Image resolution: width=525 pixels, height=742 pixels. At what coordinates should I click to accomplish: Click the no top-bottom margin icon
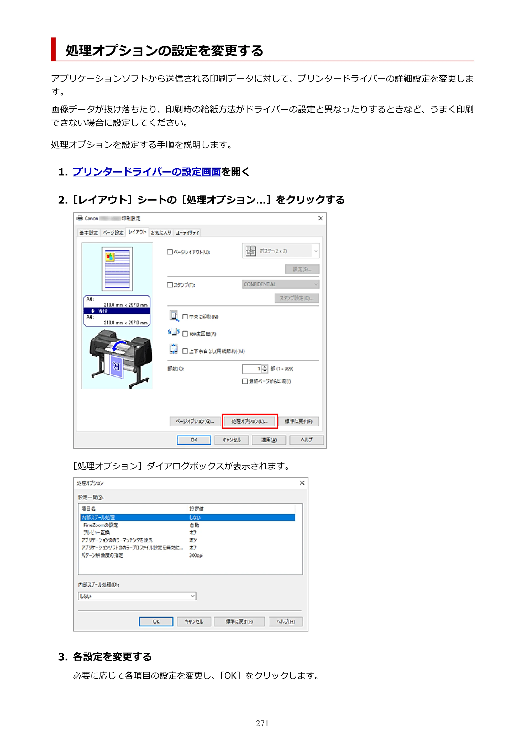click(174, 349)
